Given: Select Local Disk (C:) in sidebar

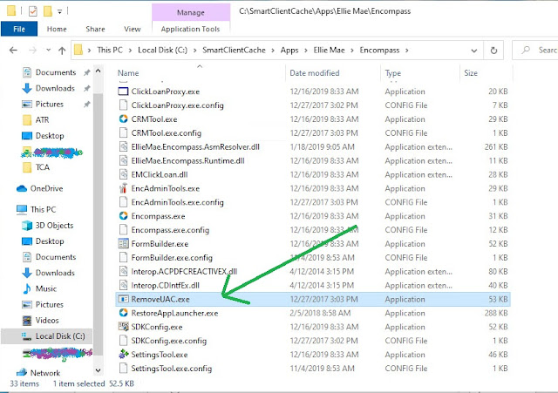Looking at the screenshot, I should pos(46,336).
